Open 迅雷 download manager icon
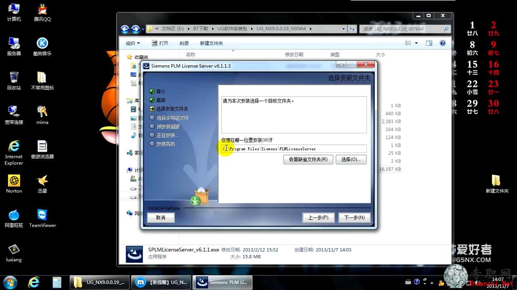 click(42, 184)
